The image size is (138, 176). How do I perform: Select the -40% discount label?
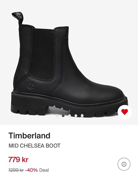click(31, 170)
